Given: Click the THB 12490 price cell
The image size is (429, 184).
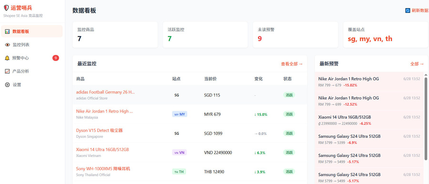Looking at the screenshot, I should 214,172.
